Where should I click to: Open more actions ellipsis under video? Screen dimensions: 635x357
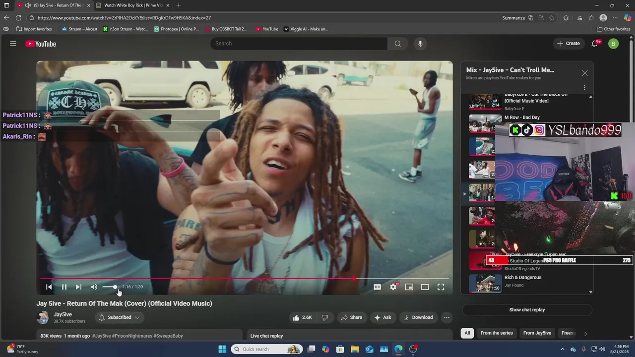coord(447,317)
